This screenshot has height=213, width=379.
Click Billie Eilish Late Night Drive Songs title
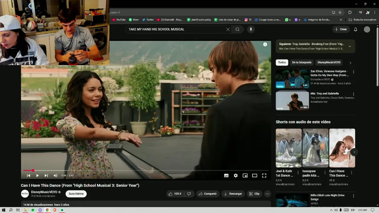point(327,197)
